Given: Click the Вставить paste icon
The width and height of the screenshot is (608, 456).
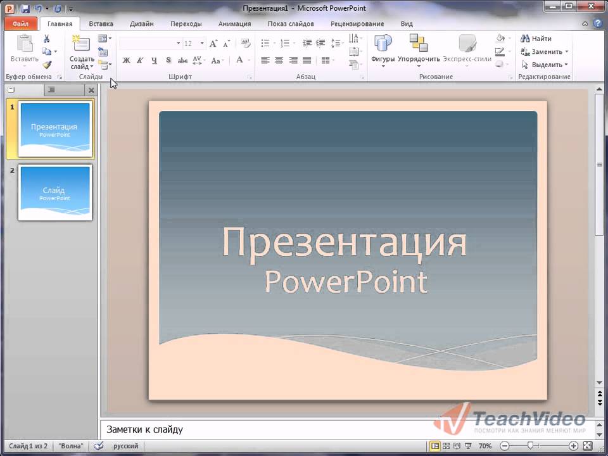Looking at the screenshot, I should [25, 43].
